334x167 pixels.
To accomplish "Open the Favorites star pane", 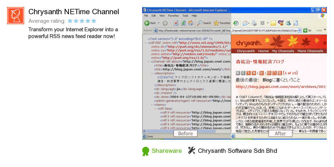I will click(x=216, y=23).
